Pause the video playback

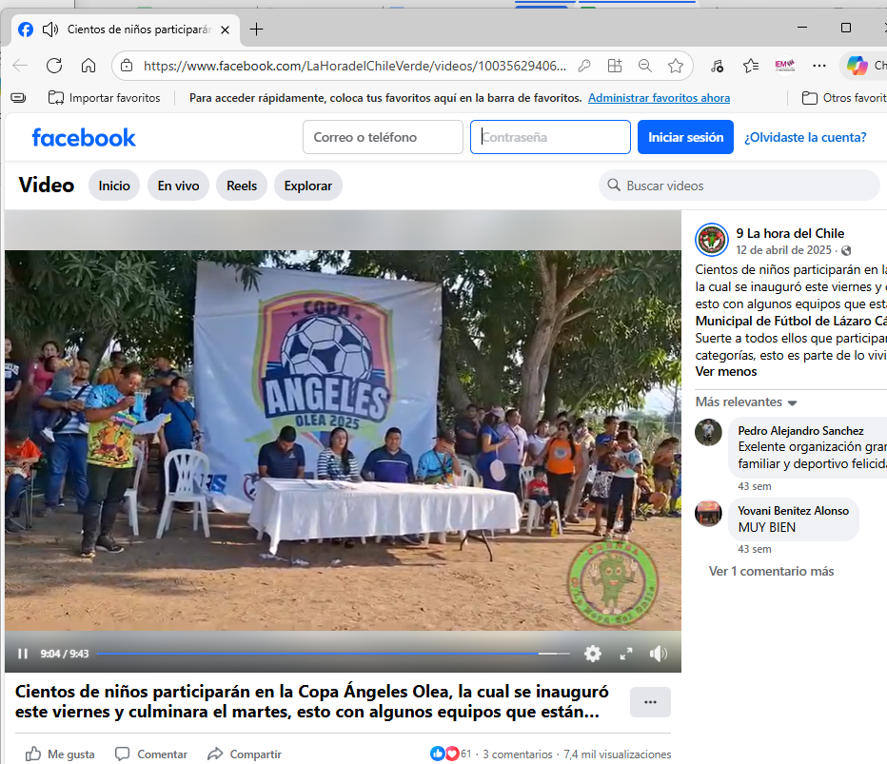point(23,654)
